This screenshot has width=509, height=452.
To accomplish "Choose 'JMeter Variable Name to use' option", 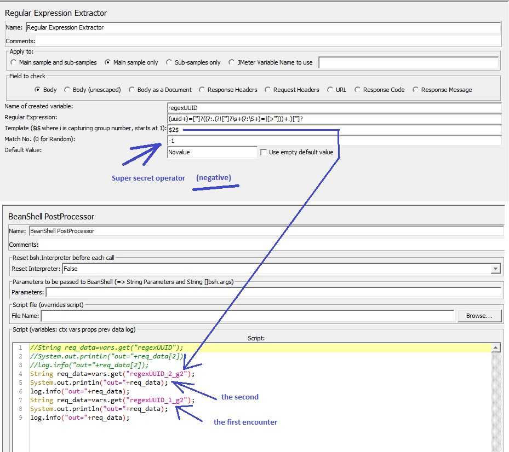I will tap(232, 62).
